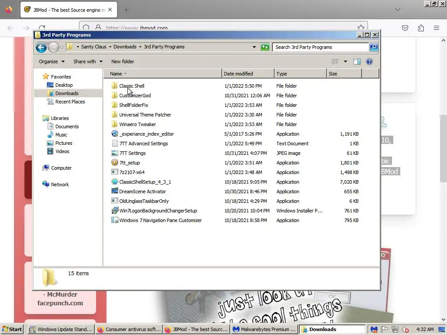Expand the address bar history dropdown
This screenshot has height=335, width=447.
254,47
